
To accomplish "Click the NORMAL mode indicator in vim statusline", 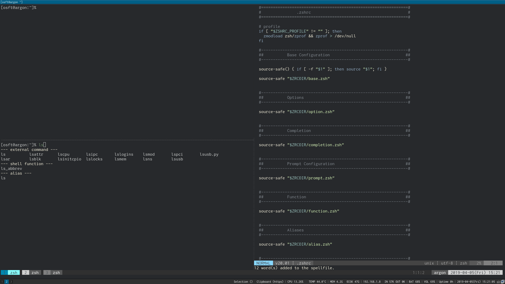I will click(263, 263).
